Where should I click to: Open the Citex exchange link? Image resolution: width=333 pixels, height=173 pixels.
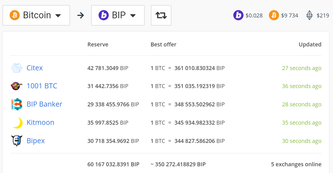(35, 68)
